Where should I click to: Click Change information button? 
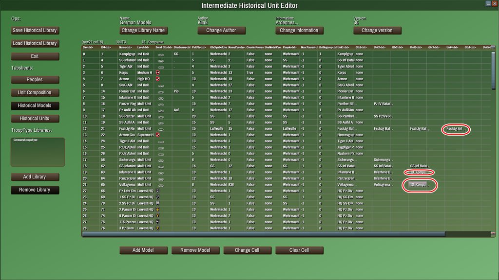tap(299, 31)
